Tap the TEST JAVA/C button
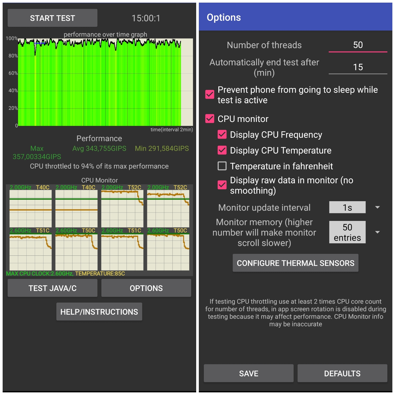The width and height of the screenshot is (395, 395). click(52, 288)
